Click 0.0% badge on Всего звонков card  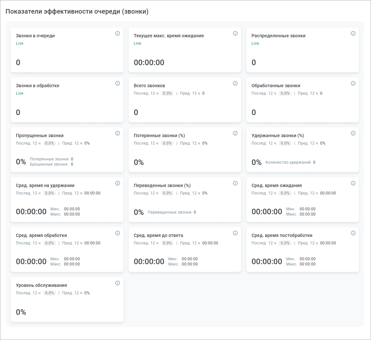pos(167,93)
